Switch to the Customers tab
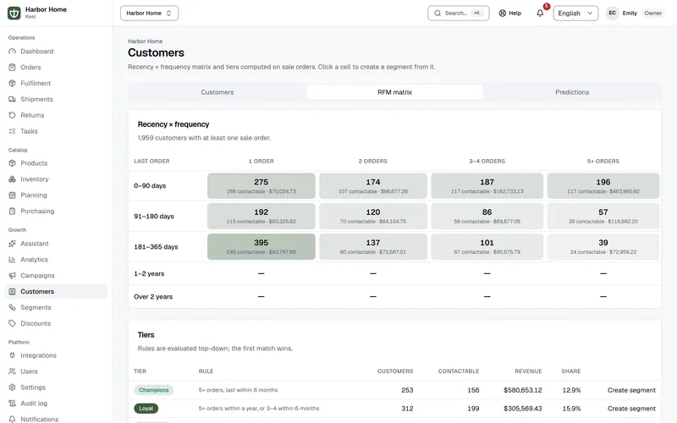This screenshot has width=677, height=423. [217, 92]
